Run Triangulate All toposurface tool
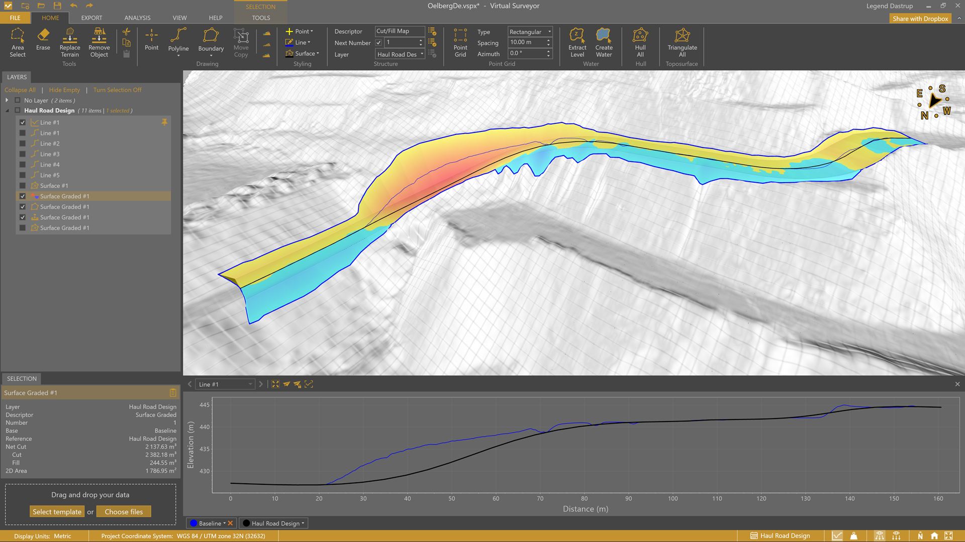 point(682,42)
